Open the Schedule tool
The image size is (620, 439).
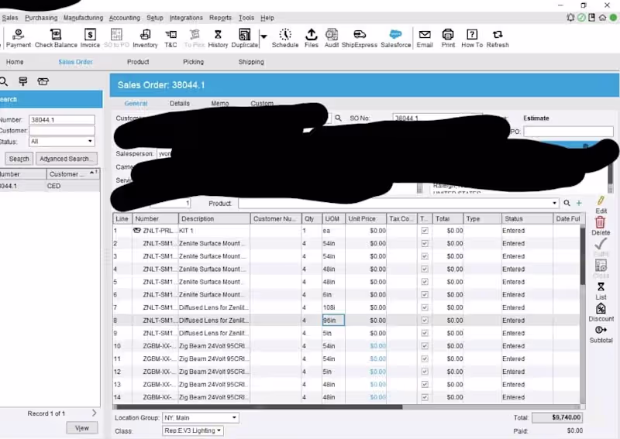click(285, 39)
